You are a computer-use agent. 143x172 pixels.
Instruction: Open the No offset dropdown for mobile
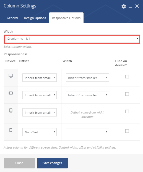40,132
